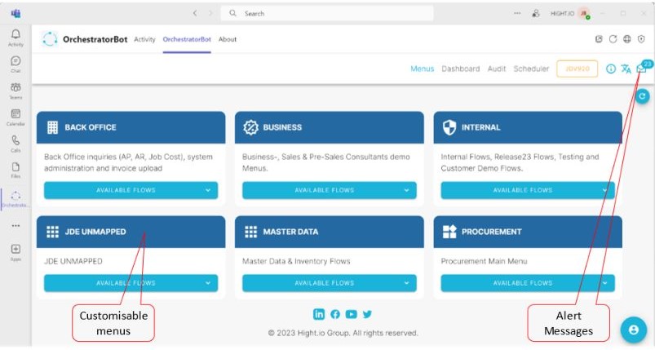Expand Available Flows under Internal
655x350 pixels.
pos(528,190)
